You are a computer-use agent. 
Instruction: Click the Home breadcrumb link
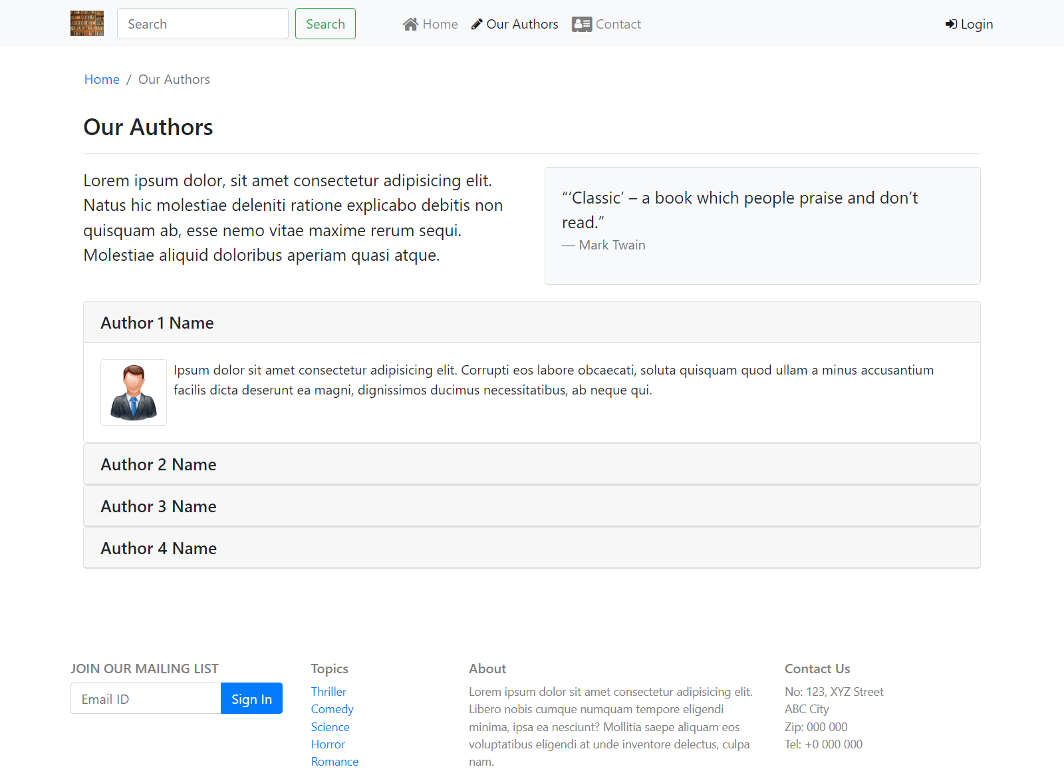tap(102, 79)
